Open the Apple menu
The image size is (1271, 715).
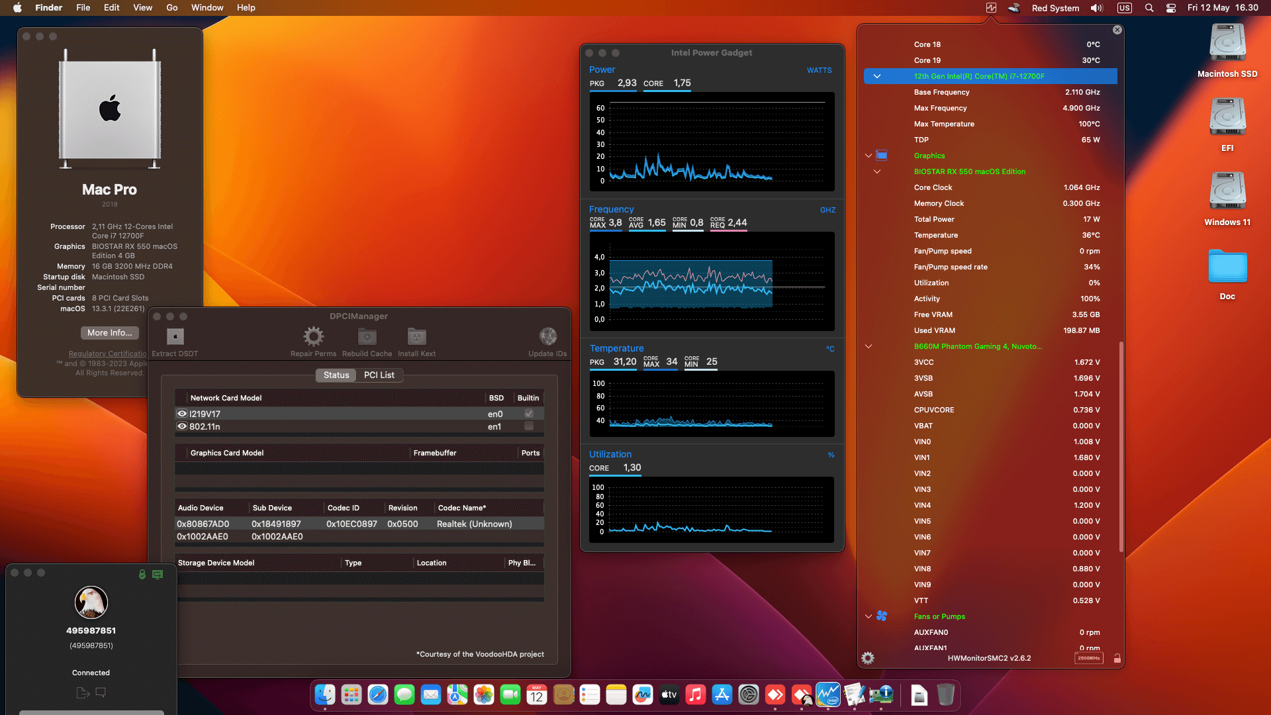[18, 8]
